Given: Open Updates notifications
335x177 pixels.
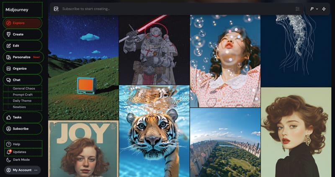Looking at the screenshot, I should (x=23, y=152).
